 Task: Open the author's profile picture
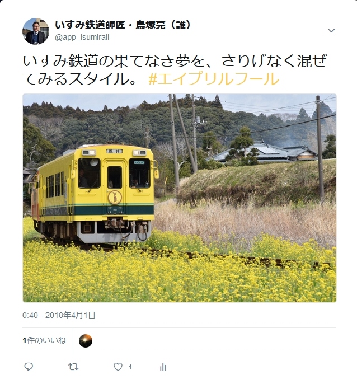(x=36, y=31)
